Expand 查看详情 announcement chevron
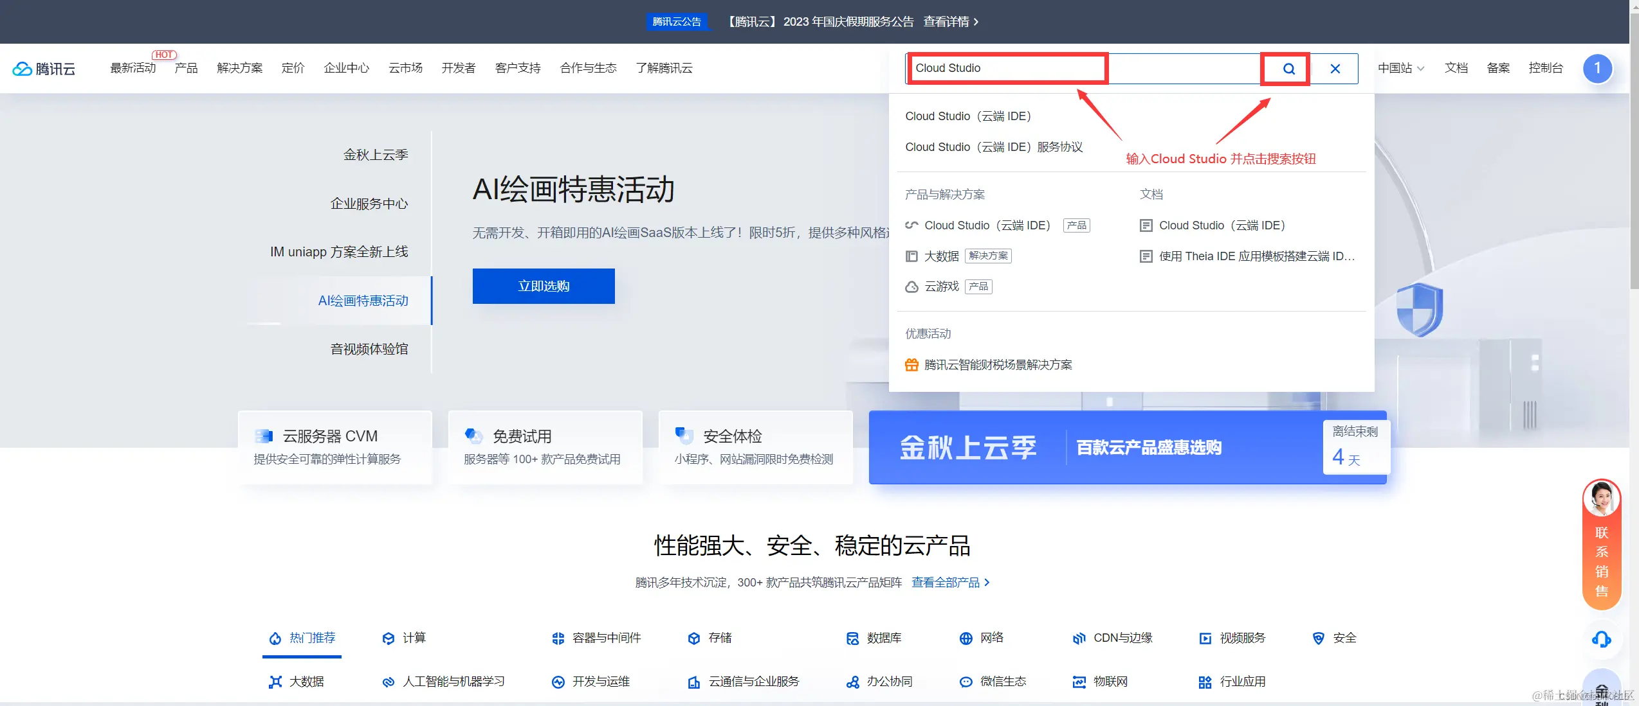The height and width of the screenshot is (706, 1639). [975, 22]
